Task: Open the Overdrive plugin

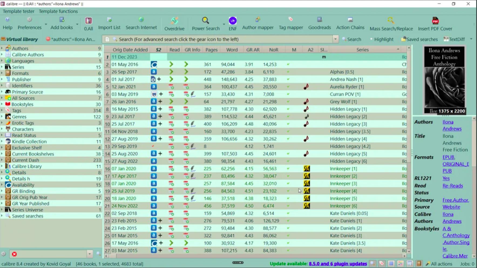Action: click(x=174, y=24)
